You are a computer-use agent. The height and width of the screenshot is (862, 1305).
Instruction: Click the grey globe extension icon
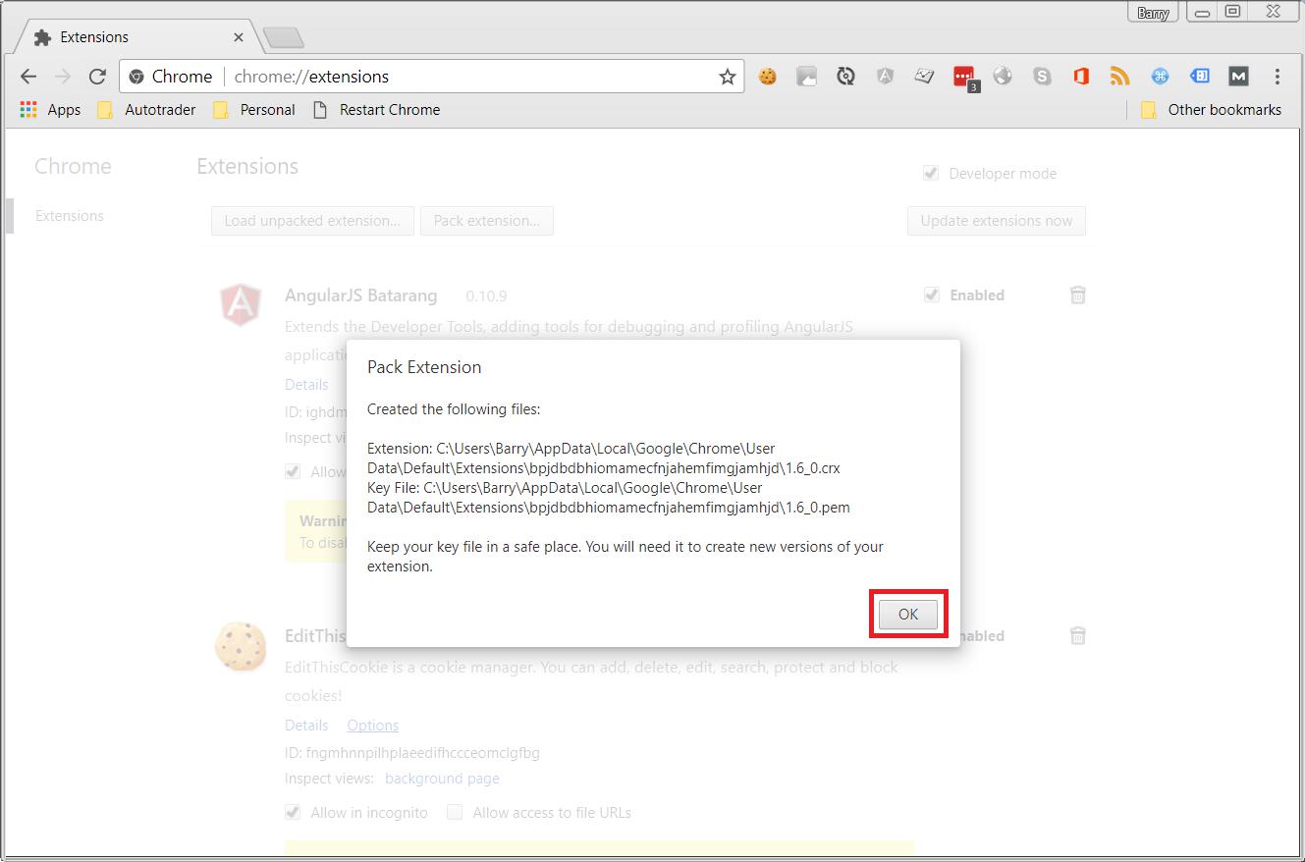pyautogui.click(x=1003, y=77)
